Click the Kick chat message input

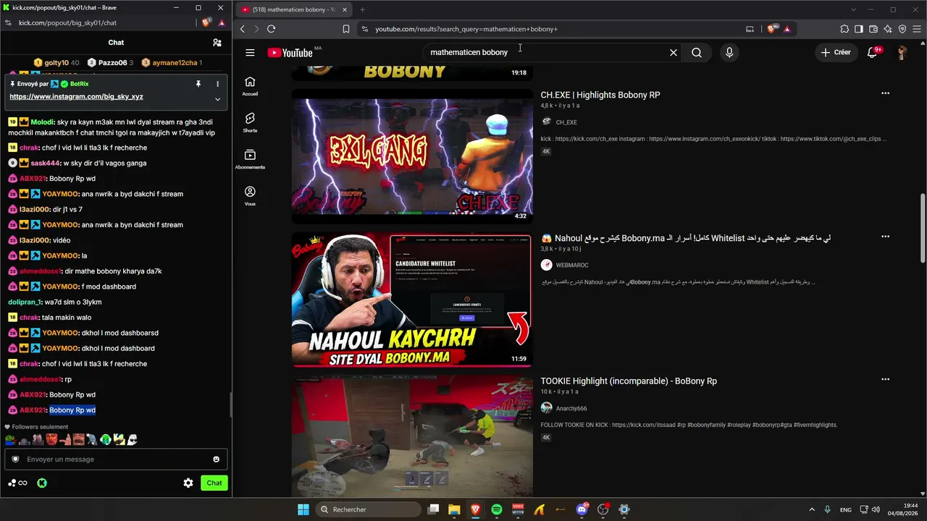[x=116, y=459]
